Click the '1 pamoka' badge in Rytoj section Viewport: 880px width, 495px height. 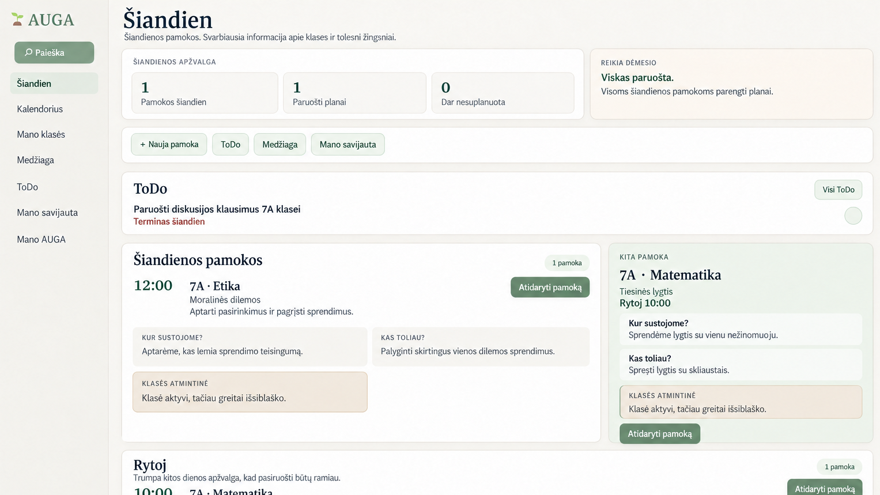coord(840,467)
